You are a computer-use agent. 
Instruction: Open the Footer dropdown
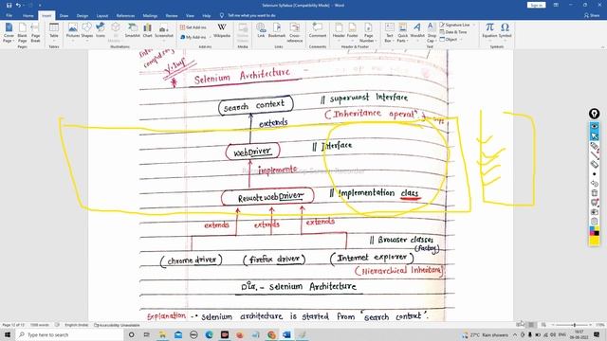(352, 32)
